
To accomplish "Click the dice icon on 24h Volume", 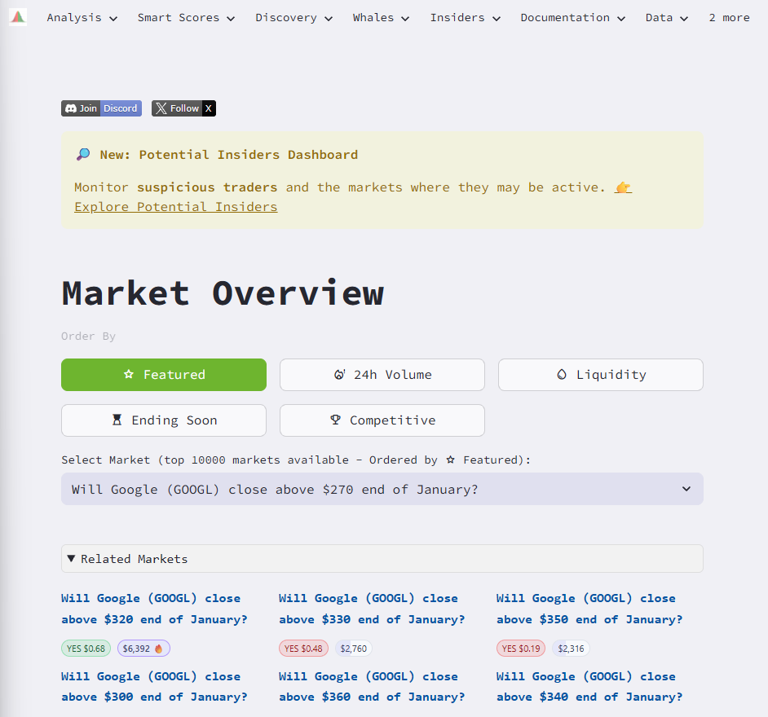I will 341,374.
